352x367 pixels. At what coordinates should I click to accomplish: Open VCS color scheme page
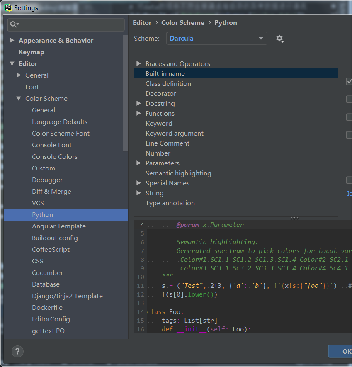(x=38, y=203)
